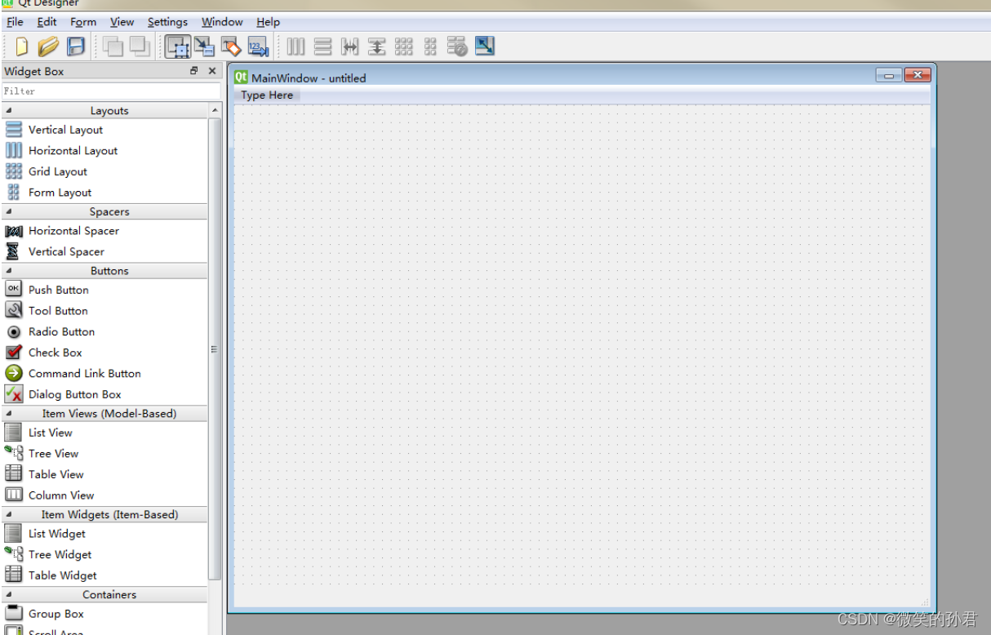This screenshot has width=991, height=635.
Task: Switch to Edit Signals/Slots mode
Action: tap(205, 47)
